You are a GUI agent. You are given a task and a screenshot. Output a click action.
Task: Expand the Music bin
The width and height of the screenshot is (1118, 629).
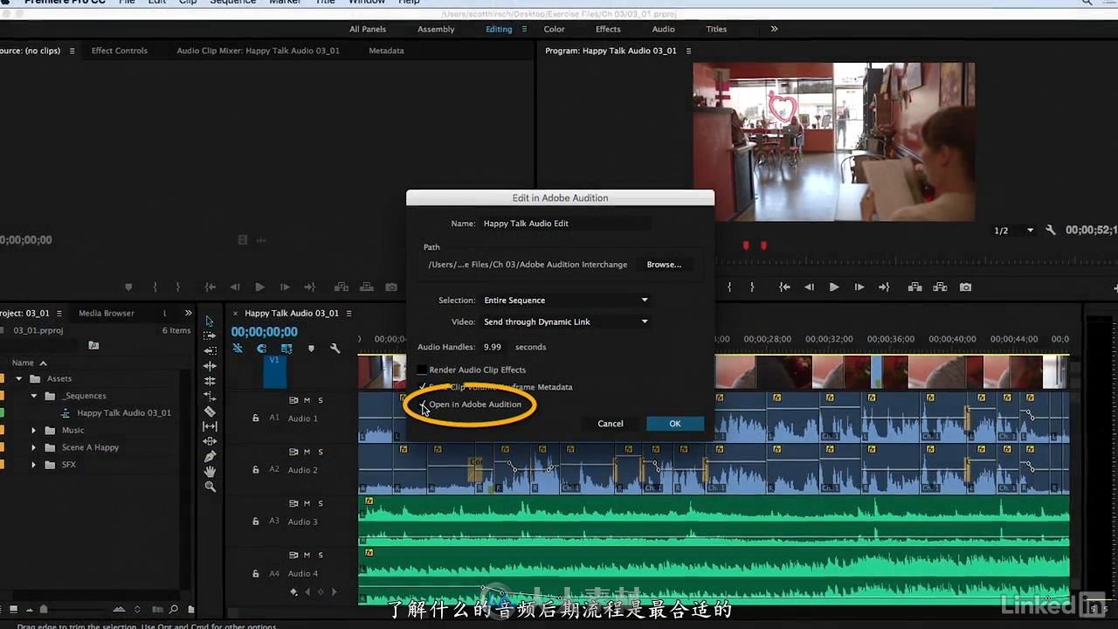(34, 430)
